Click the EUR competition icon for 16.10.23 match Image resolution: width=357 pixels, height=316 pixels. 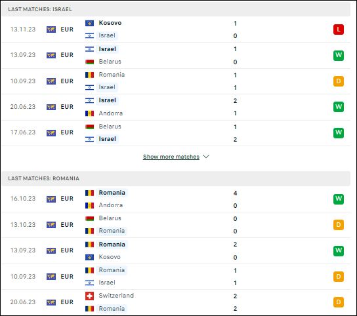51,199
